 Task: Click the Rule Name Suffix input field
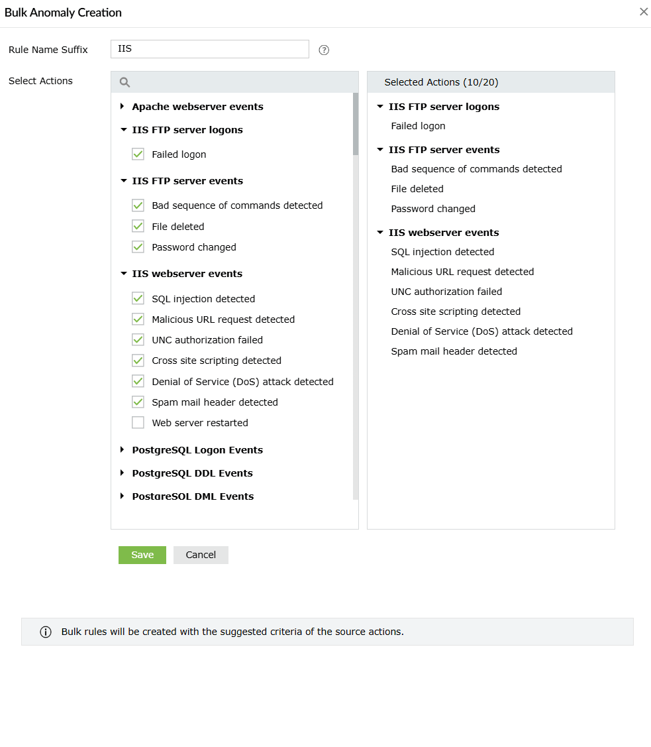pyautogui.click(x=209, y=49)
